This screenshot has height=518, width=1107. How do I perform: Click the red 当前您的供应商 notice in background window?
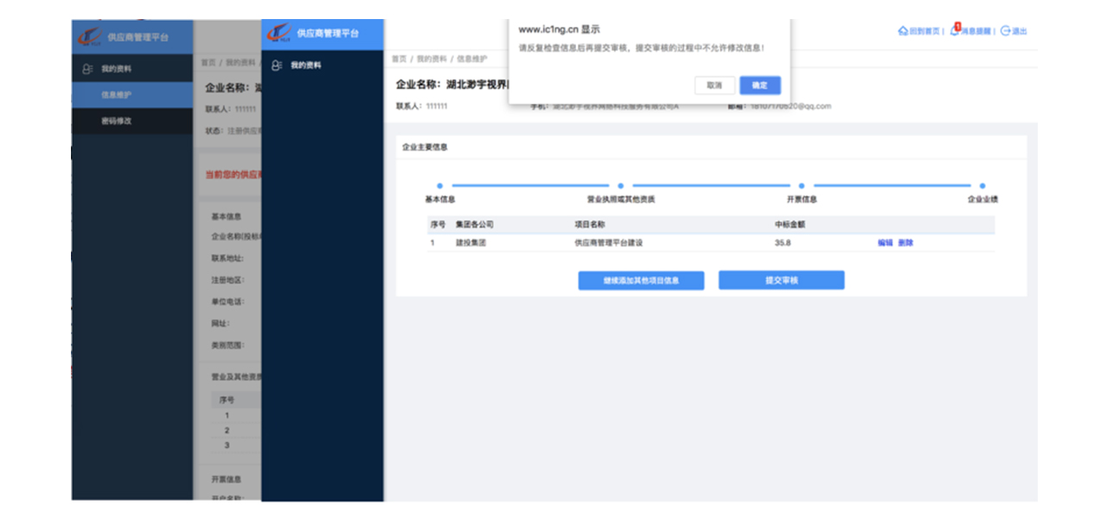(x=233, y=175)
